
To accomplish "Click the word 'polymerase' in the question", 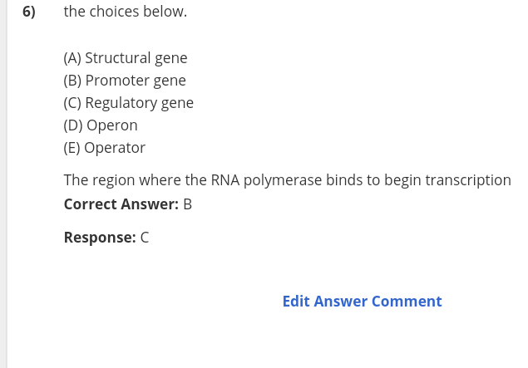I will (x=283, y=180).
